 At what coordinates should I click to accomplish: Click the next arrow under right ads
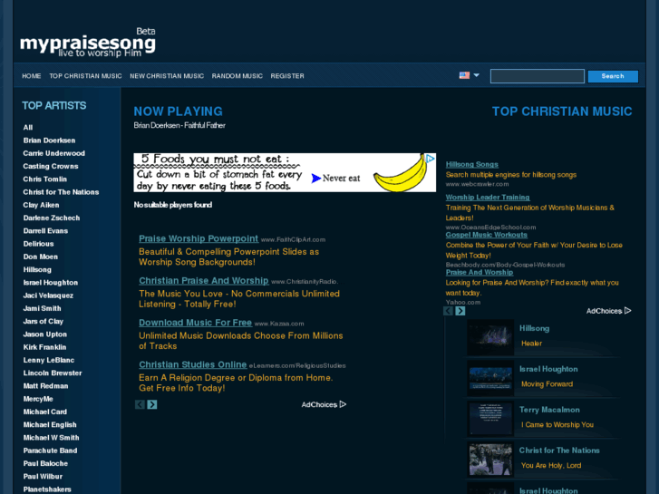click(460, 311)
